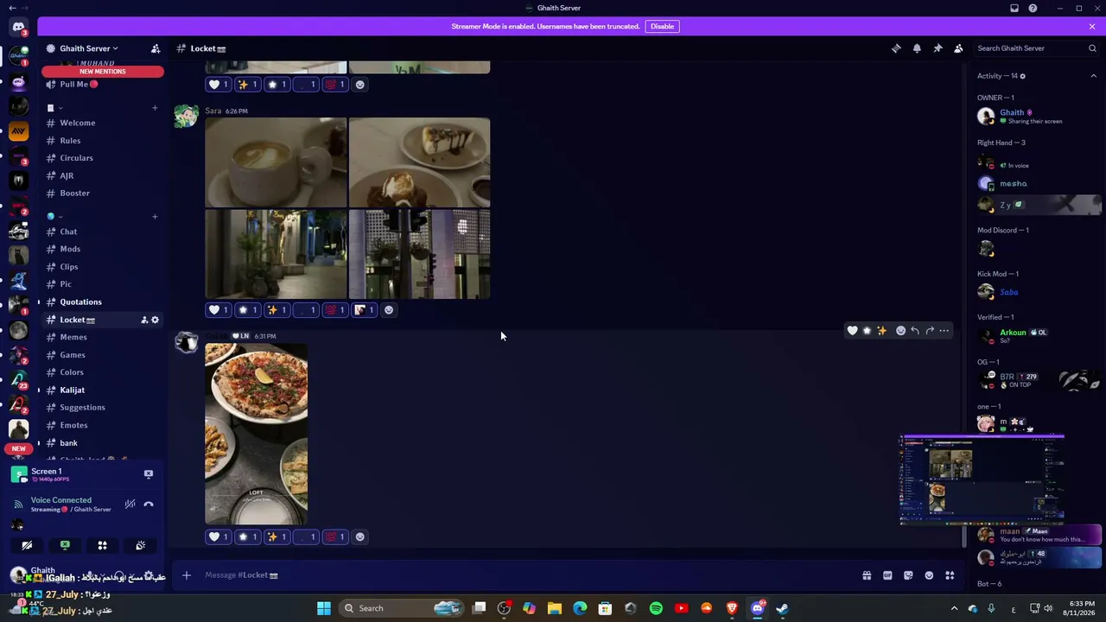
Task: Open the Apps launcher in the message bar
Action: [950, 575]
